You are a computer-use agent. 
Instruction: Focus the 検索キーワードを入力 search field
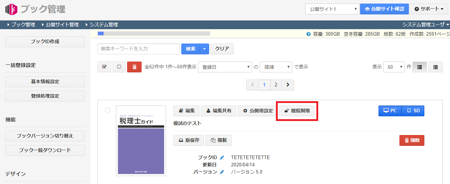(138, 49)
